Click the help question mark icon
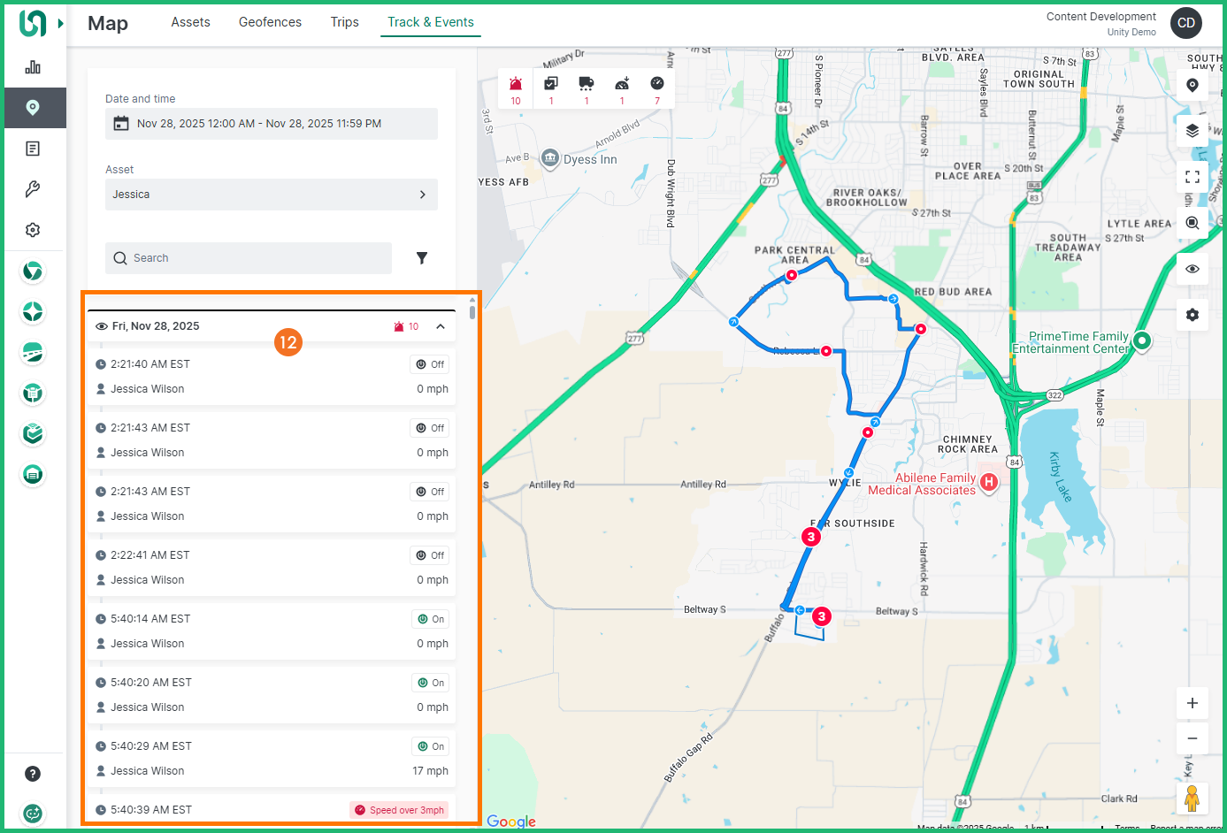This screenshot has height=833, width=1227. 33,774
